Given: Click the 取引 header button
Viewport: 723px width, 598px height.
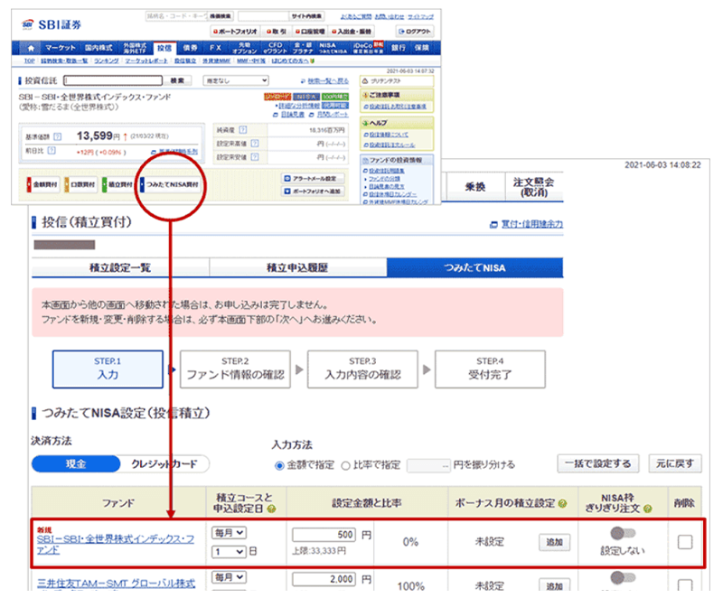Looking at the screenshot, I should click(x=277, y=32).
